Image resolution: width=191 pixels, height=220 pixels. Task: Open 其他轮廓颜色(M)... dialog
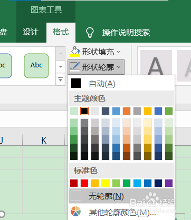[x=121, y=212]
